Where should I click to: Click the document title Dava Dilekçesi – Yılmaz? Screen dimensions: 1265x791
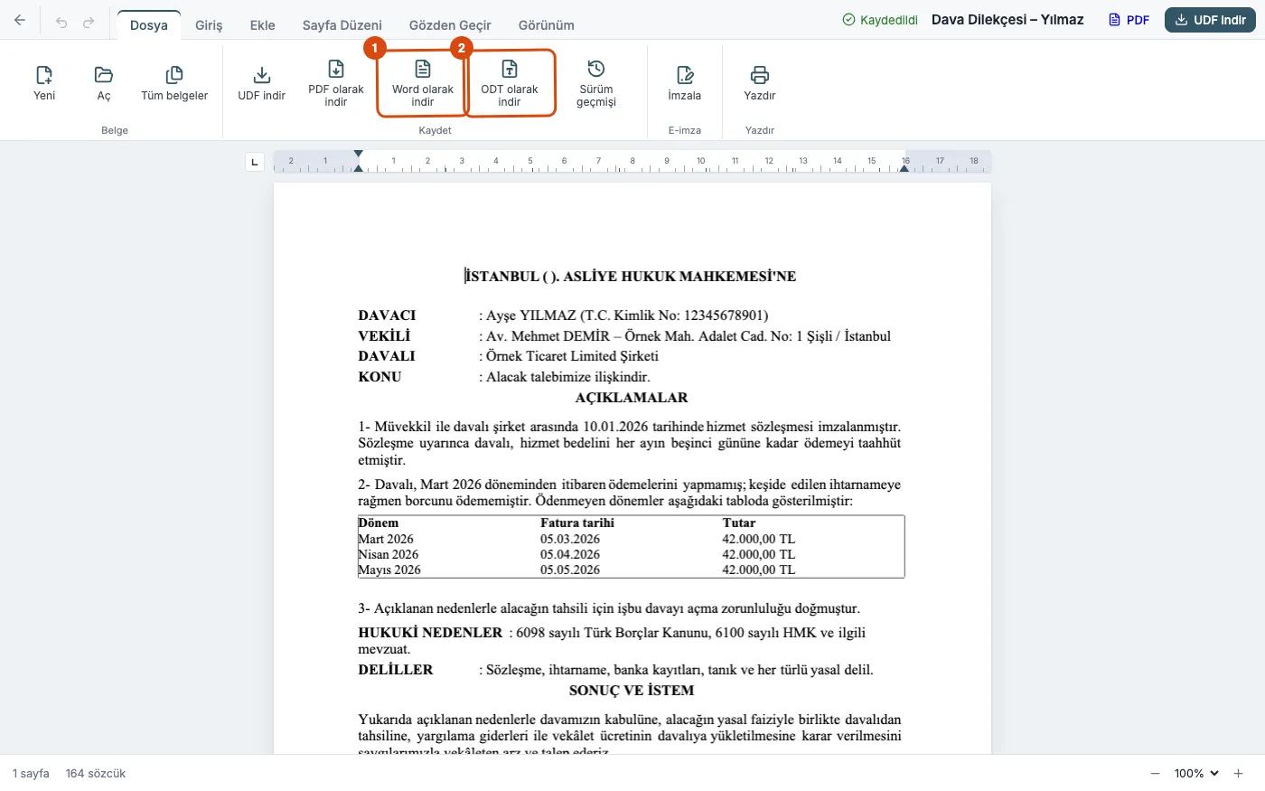(1007, 20)
